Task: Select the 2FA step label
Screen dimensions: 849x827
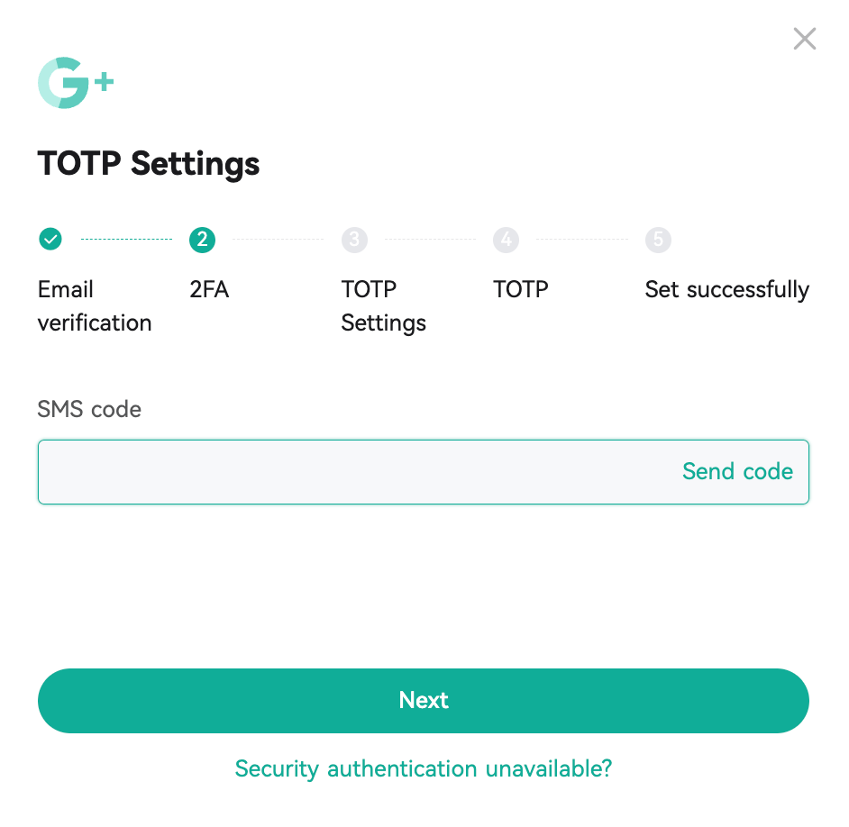Action: pyautogui.click(x=209, y=289)
